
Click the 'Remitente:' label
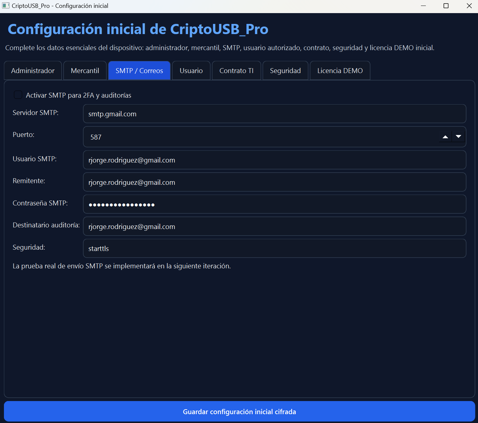coord(29,181)
